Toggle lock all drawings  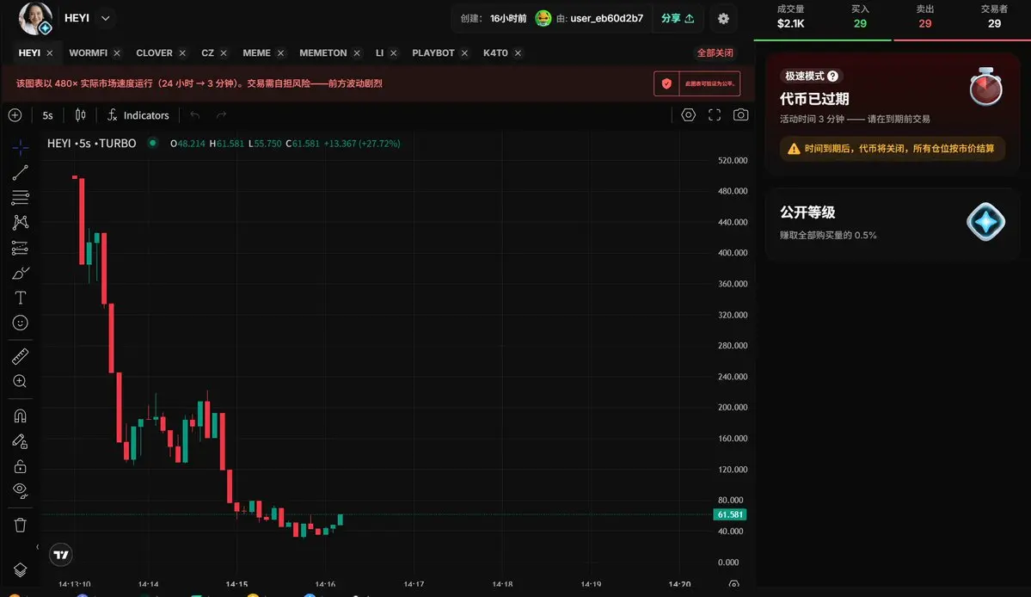click(21, 466)
